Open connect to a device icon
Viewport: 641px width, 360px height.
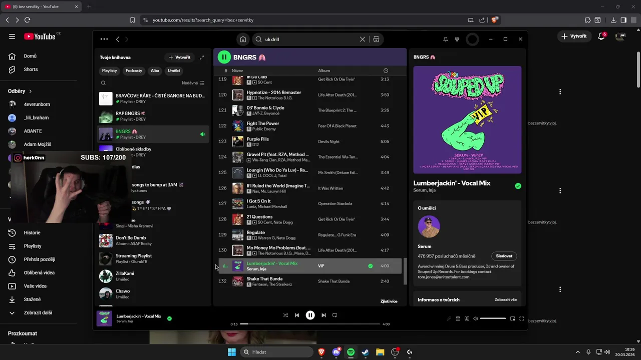467,318
